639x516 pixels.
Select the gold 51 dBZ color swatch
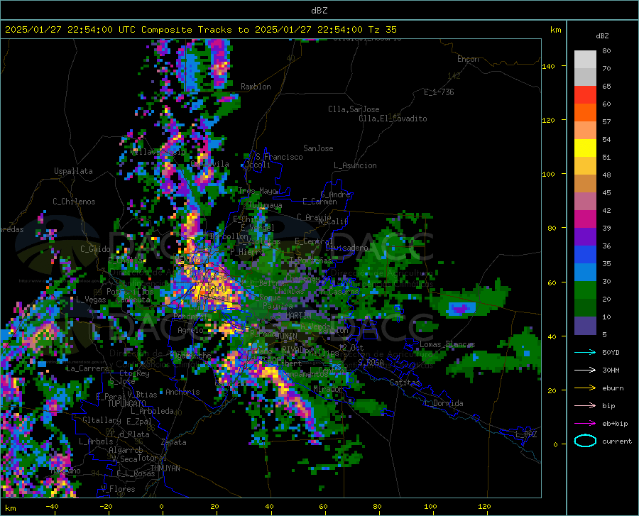[x=585, y=166]
